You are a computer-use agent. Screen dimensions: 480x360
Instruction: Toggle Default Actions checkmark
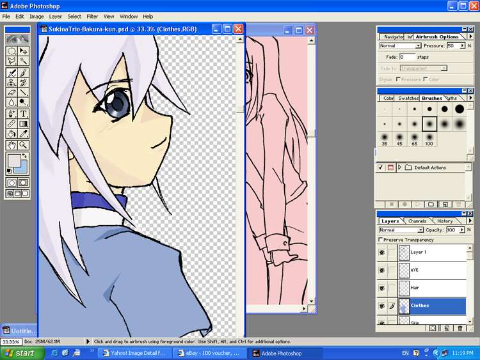[x=381, y=168]
